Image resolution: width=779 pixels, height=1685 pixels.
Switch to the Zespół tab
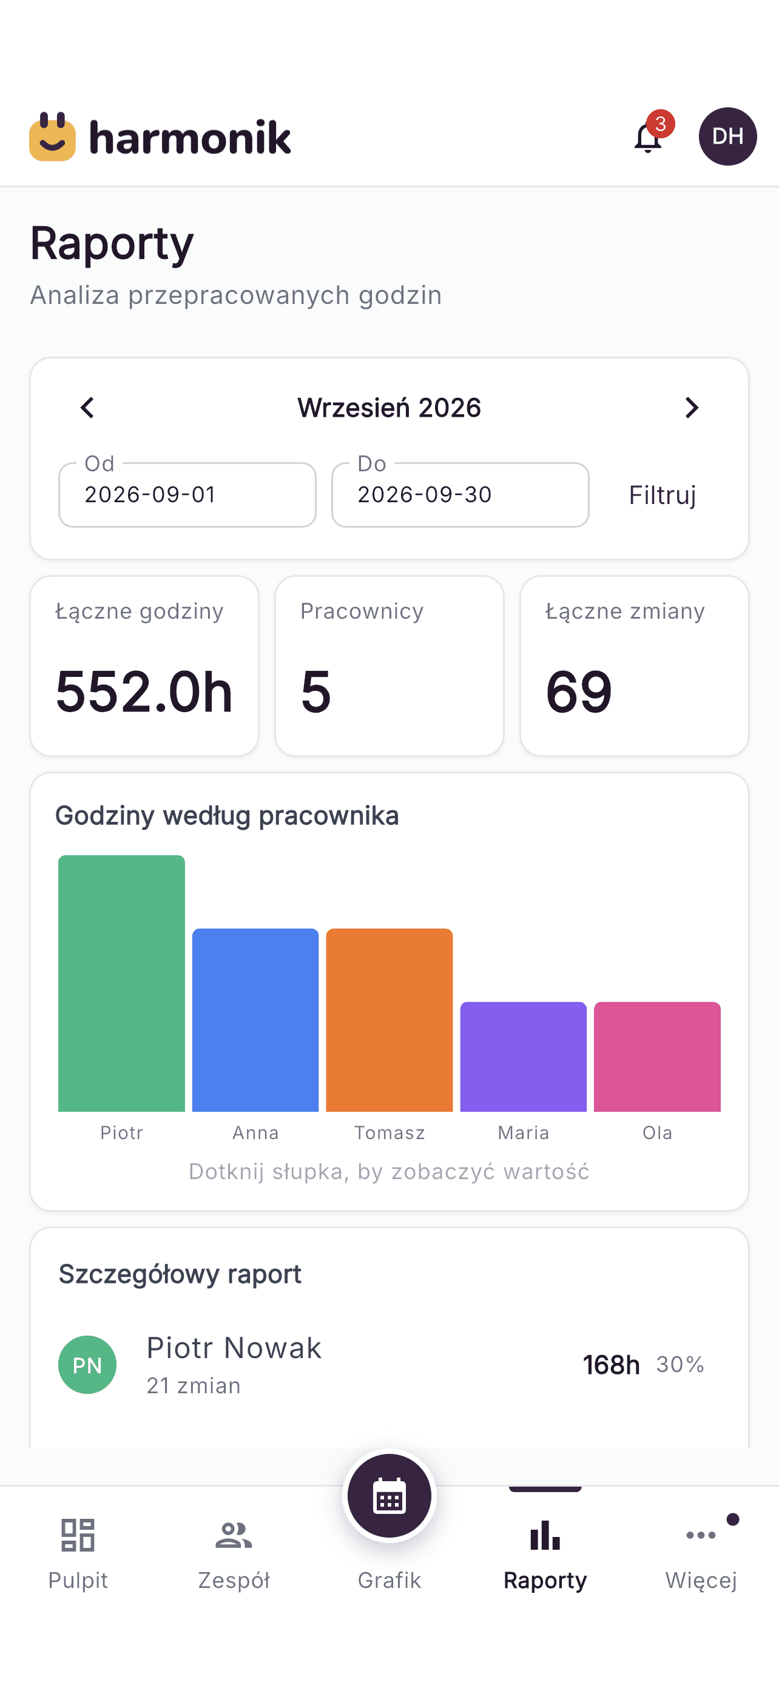[234, 1554]
